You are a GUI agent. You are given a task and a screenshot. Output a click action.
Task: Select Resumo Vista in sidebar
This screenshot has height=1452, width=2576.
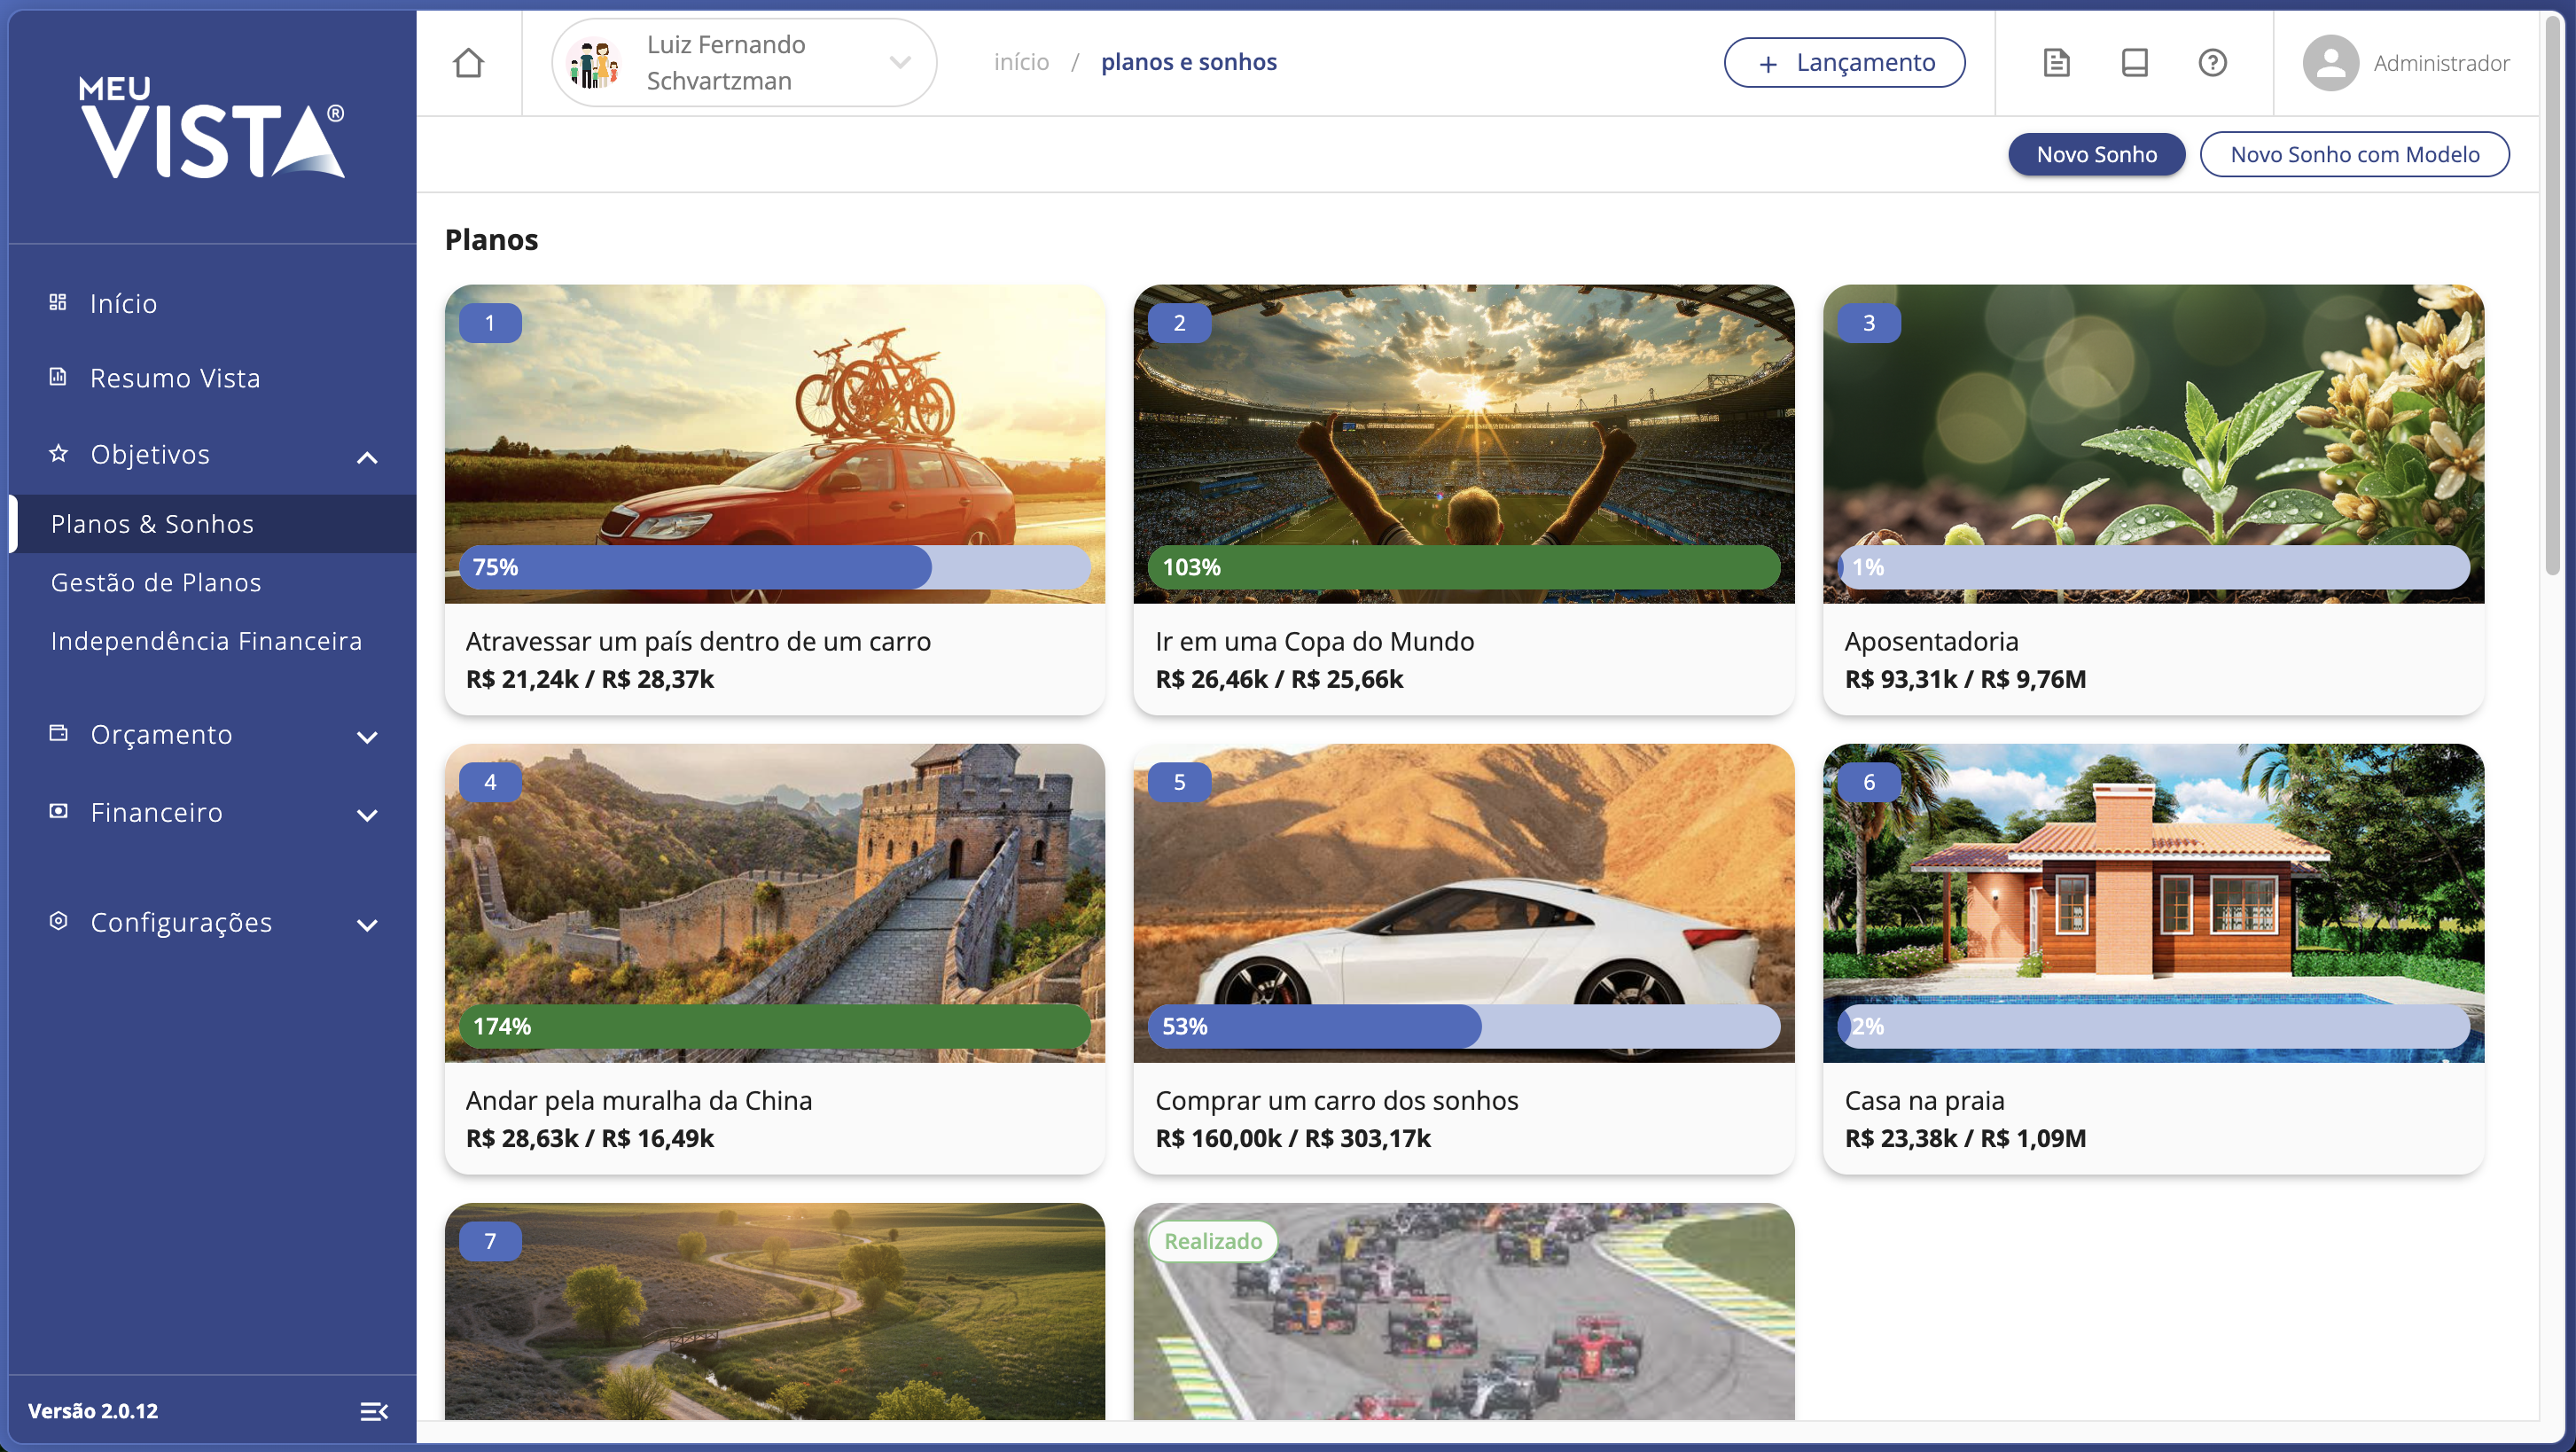click(x=175, y=378)
